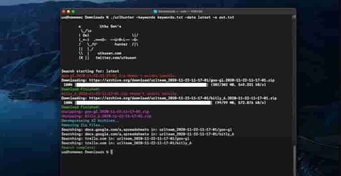Click the bitly_6 download progress bar
This screenshot has height=176, width=341.
tap(144, 103)
